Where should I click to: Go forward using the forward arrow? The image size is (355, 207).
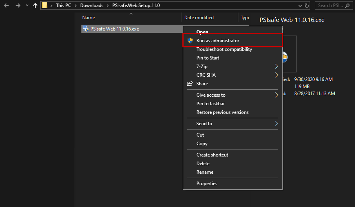[18, 5]
